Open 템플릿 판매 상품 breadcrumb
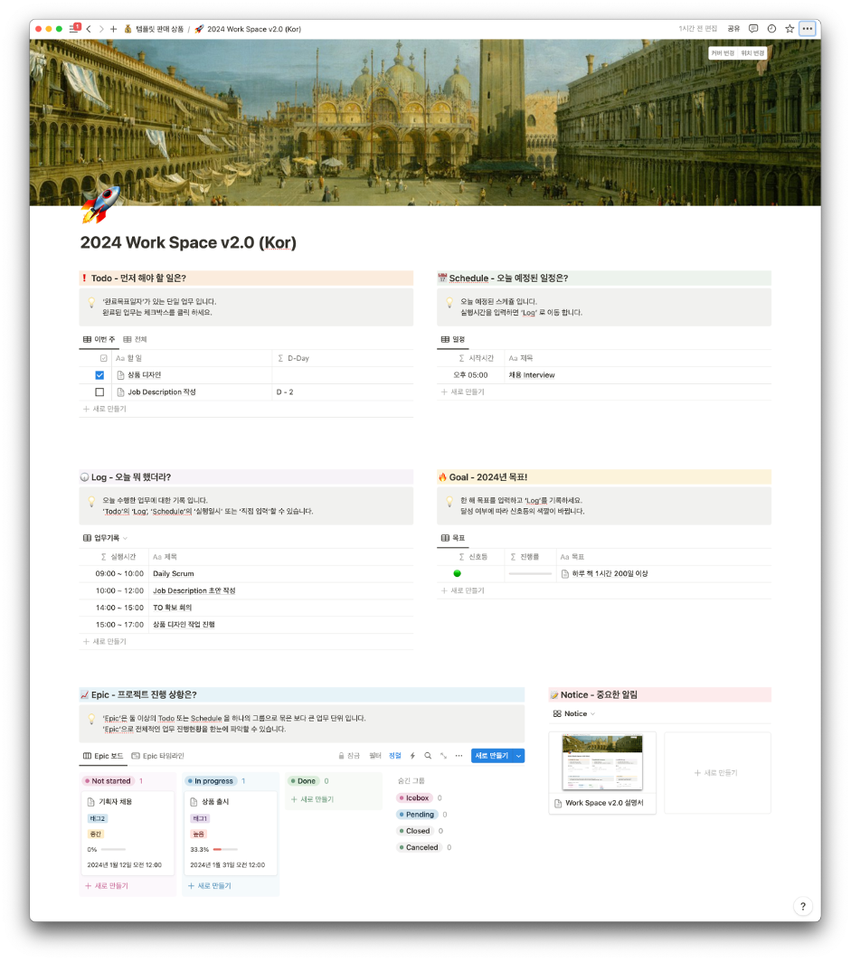This screenshot has height=962, width=851. (154, 29)
